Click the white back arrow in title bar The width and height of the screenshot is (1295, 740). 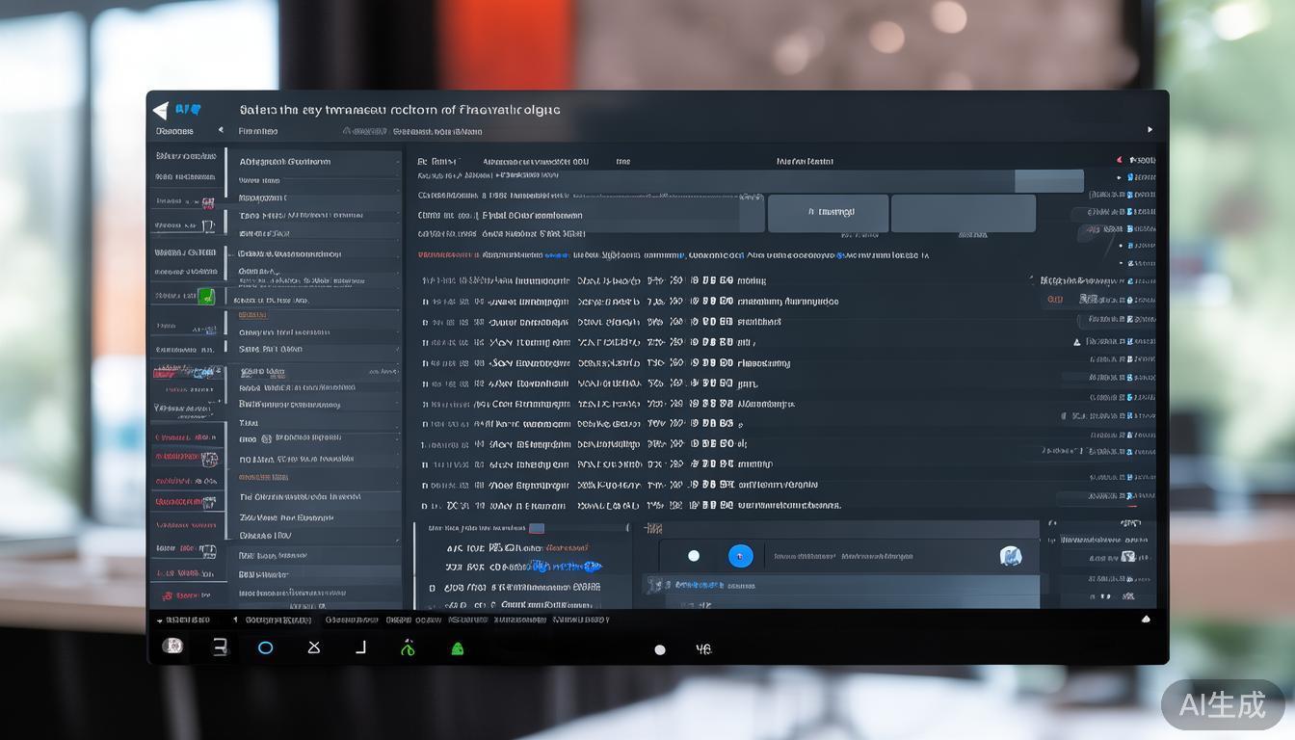[x=161, y=111]
